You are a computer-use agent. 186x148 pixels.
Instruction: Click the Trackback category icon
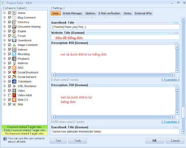[14, 82]
